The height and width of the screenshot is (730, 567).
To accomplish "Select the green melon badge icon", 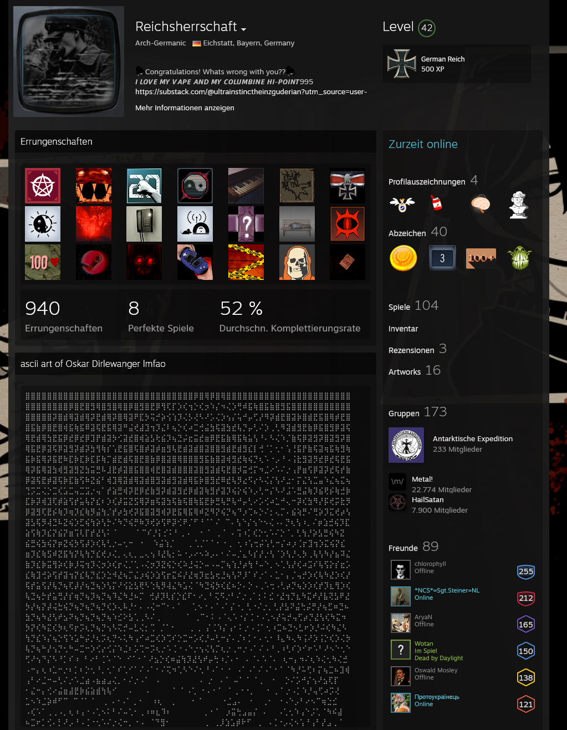I will click(x=519, y=258).
